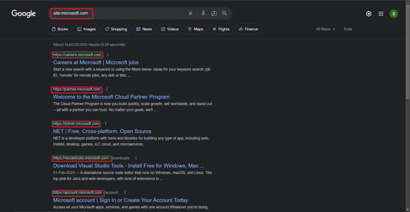Open the Google apps grid
Screen dimensions: 410x212
tap(381, 14)
